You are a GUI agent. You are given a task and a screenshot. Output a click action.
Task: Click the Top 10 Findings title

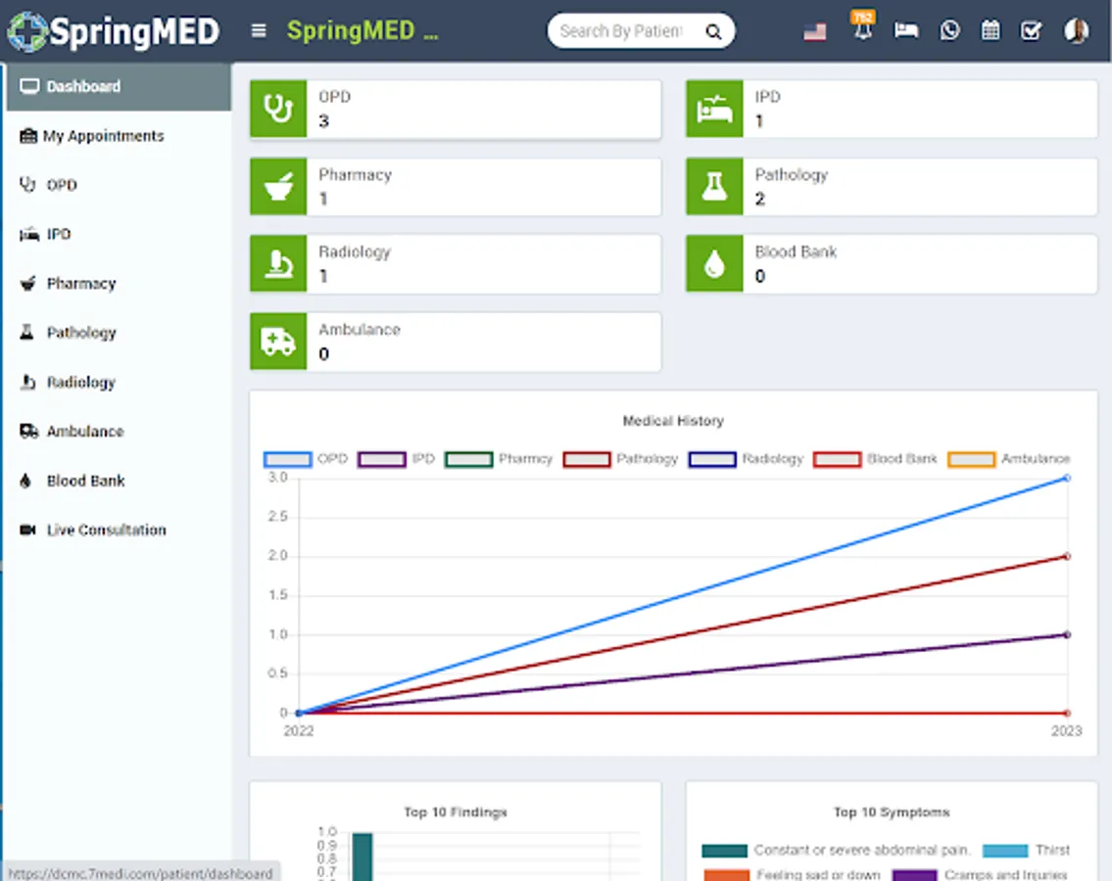[x=456, y=812]
